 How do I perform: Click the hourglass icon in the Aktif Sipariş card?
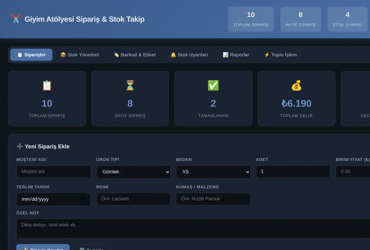click(x=130, y=85)
